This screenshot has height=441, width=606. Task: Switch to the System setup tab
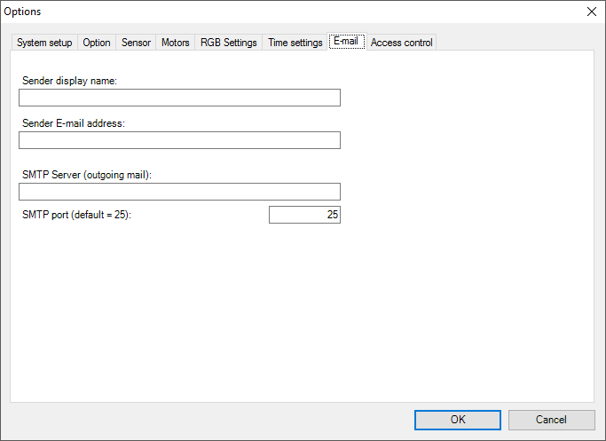(44, 43)
